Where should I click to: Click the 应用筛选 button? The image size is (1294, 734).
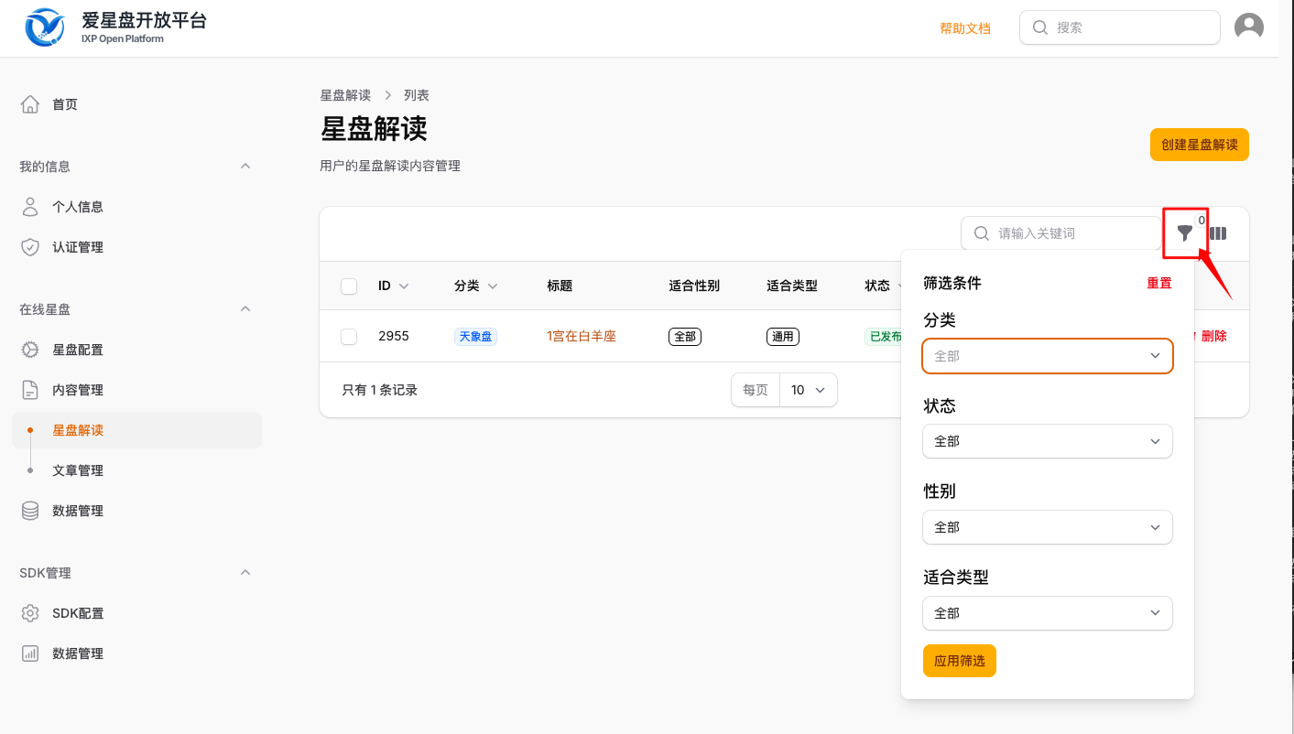pyautogui.click(x=959, y=661)
